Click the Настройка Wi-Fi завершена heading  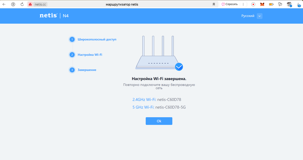[x=159, y=79]
